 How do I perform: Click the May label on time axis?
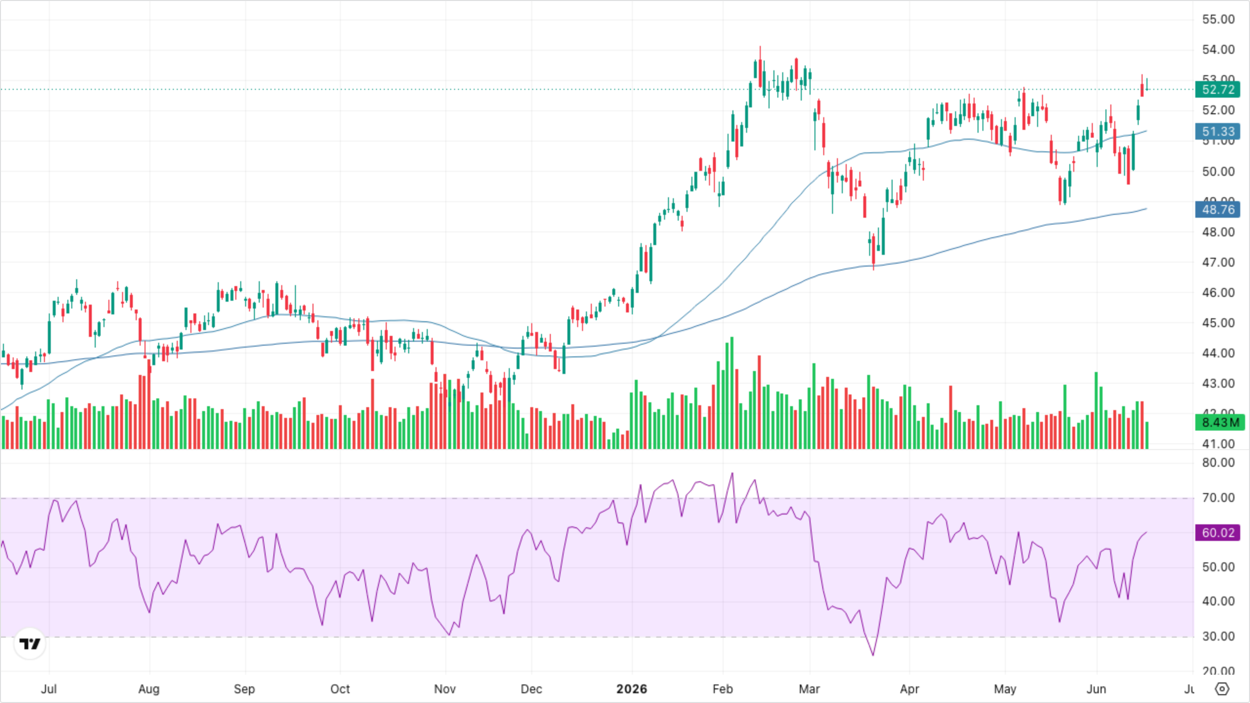(1005, 689)
